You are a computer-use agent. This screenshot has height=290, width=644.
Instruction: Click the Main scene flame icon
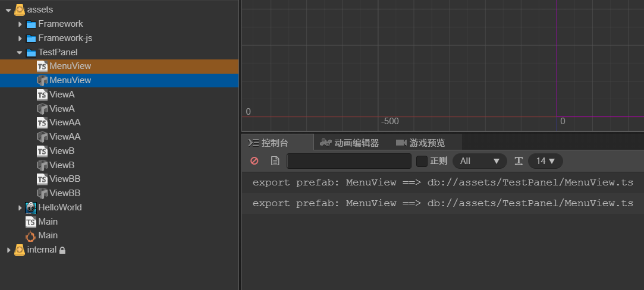coord(31,236)
